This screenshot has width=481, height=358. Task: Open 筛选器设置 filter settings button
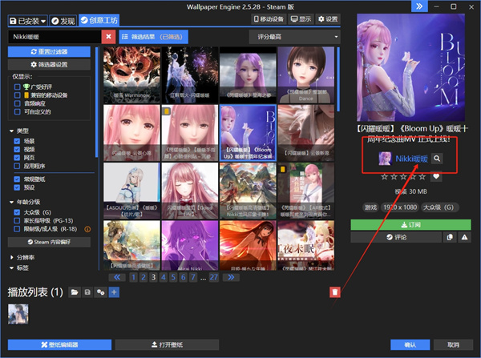(x=49, y=65)
